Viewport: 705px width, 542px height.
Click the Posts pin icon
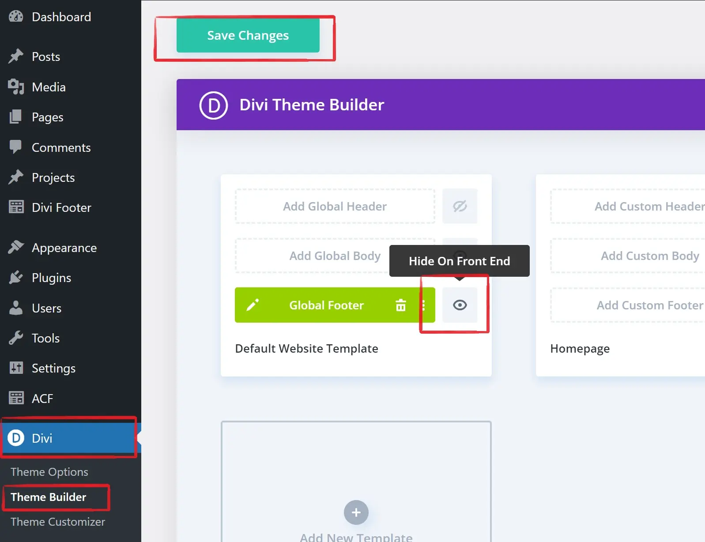point(16,56)
